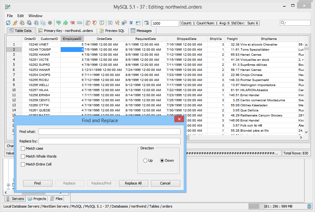Click the close table window icon
The width and height of the screenshot is (315, 212).
pos(147,23)
